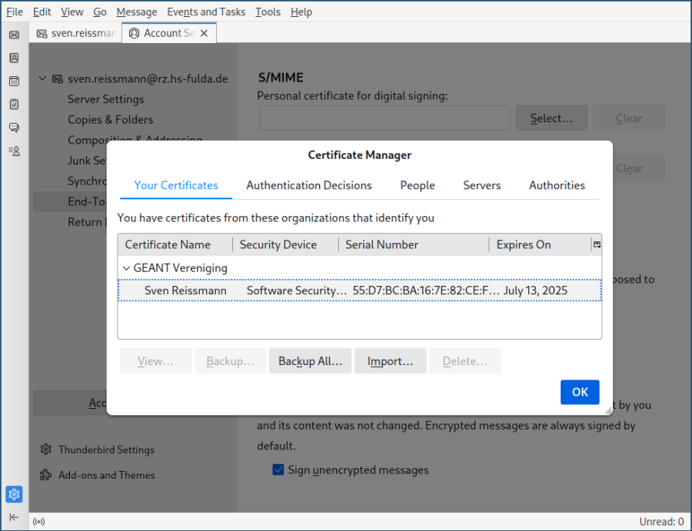Collapse the sven.reissmann@rz.hs-fulda.de account tree
This screenshot has height=531, width=692.
[42, 78]
